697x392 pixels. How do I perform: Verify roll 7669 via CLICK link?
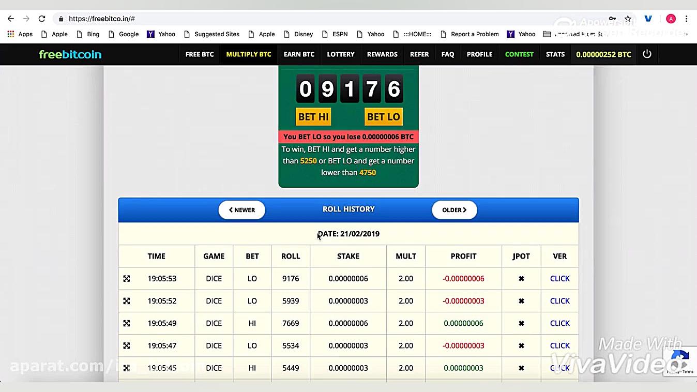[560, 323]
